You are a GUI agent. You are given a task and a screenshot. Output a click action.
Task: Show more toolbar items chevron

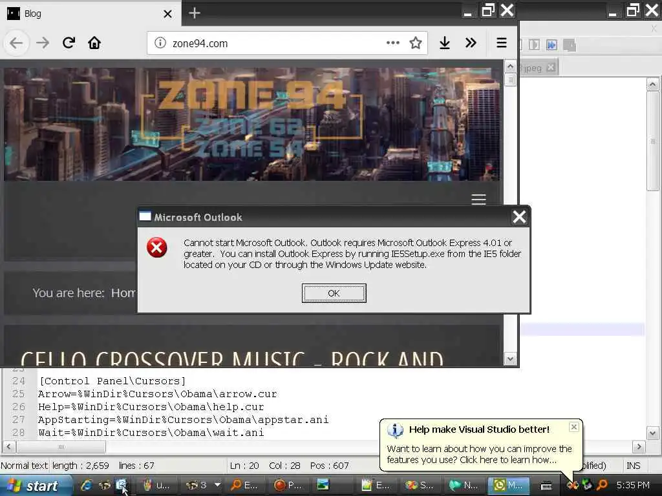tap(471, 43)
